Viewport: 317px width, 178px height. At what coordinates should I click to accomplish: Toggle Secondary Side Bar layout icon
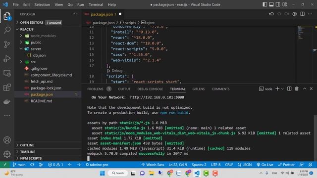278,4
